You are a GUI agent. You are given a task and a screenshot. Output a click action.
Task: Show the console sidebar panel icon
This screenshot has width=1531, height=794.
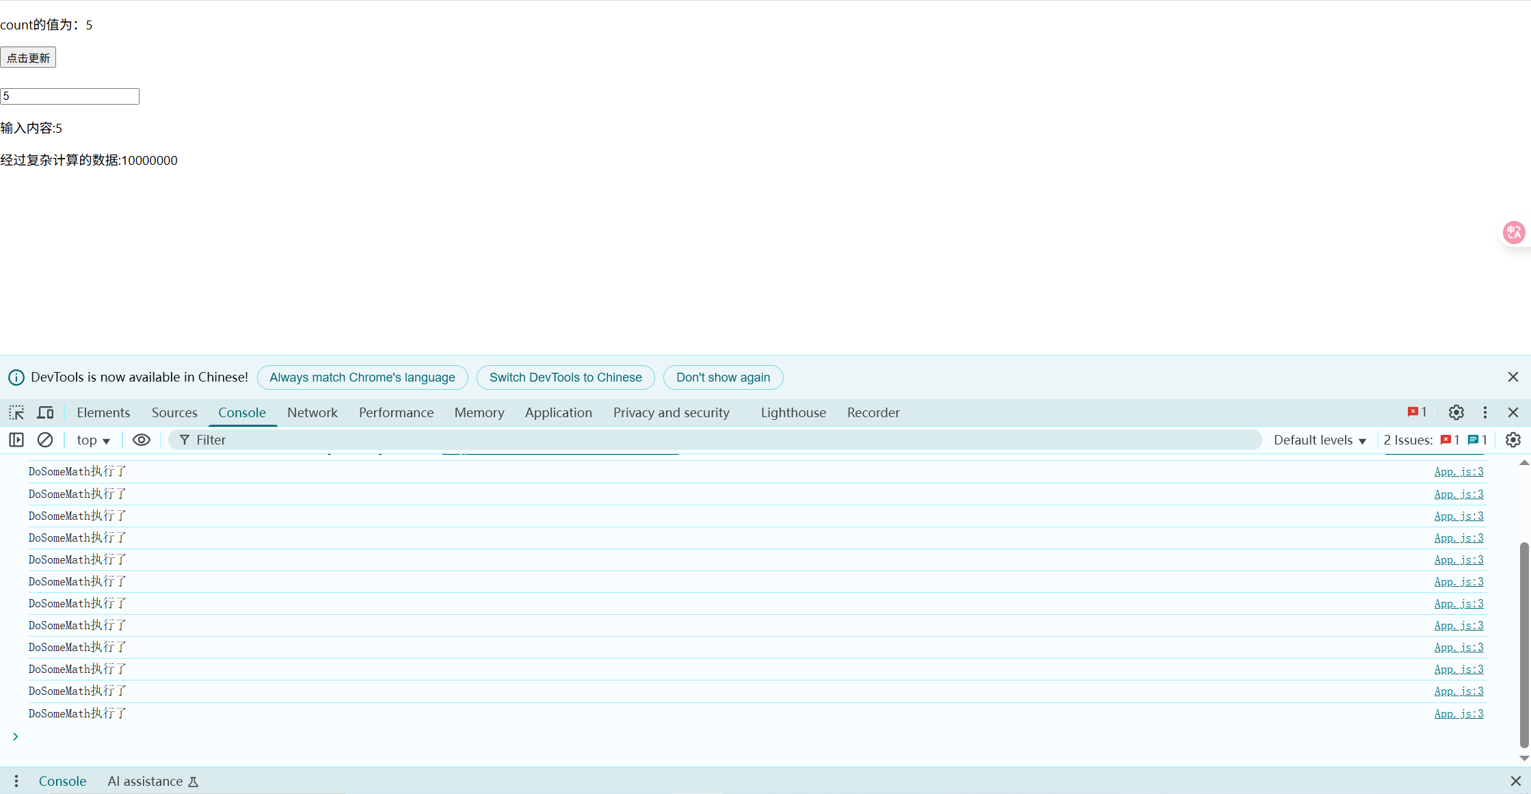point(16,440)
